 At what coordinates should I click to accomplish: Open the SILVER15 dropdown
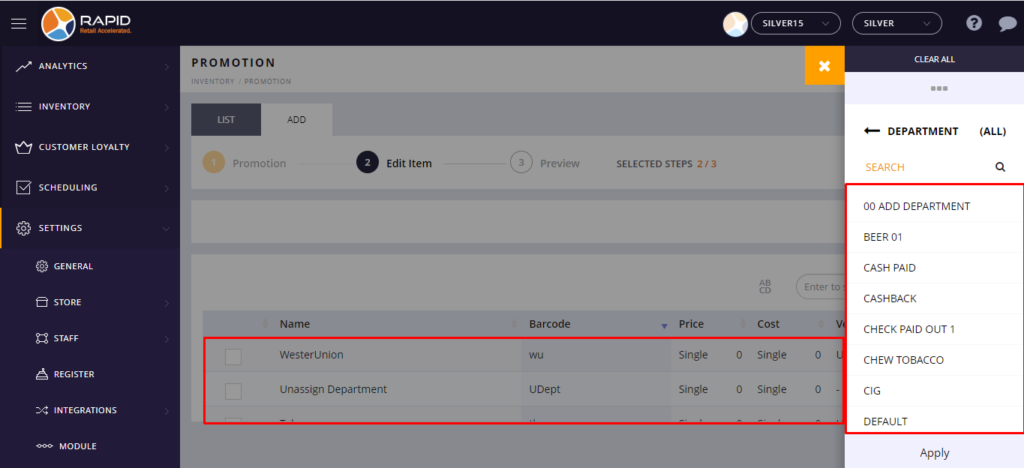[x=795, y=24]
